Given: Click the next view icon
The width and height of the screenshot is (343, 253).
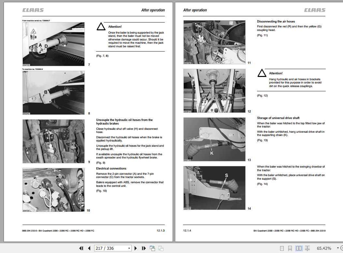Looking at the screenshot, I should click(x=161, y=248).
